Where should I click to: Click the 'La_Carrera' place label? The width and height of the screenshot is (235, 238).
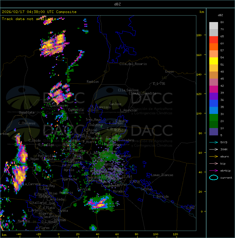pyautogui.click(x=31, y=184)
